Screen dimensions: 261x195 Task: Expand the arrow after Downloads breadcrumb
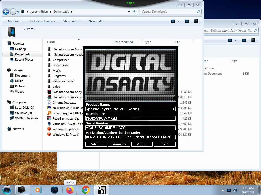pos(72,12)
